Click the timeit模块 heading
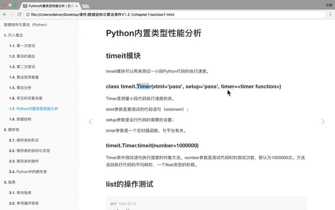335x210 pixels. tap(123, 56)
